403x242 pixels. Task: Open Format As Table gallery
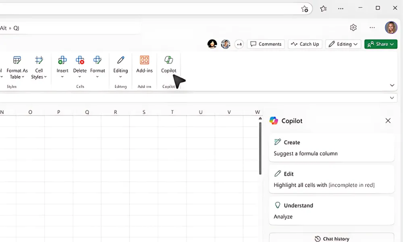point(17,68)
